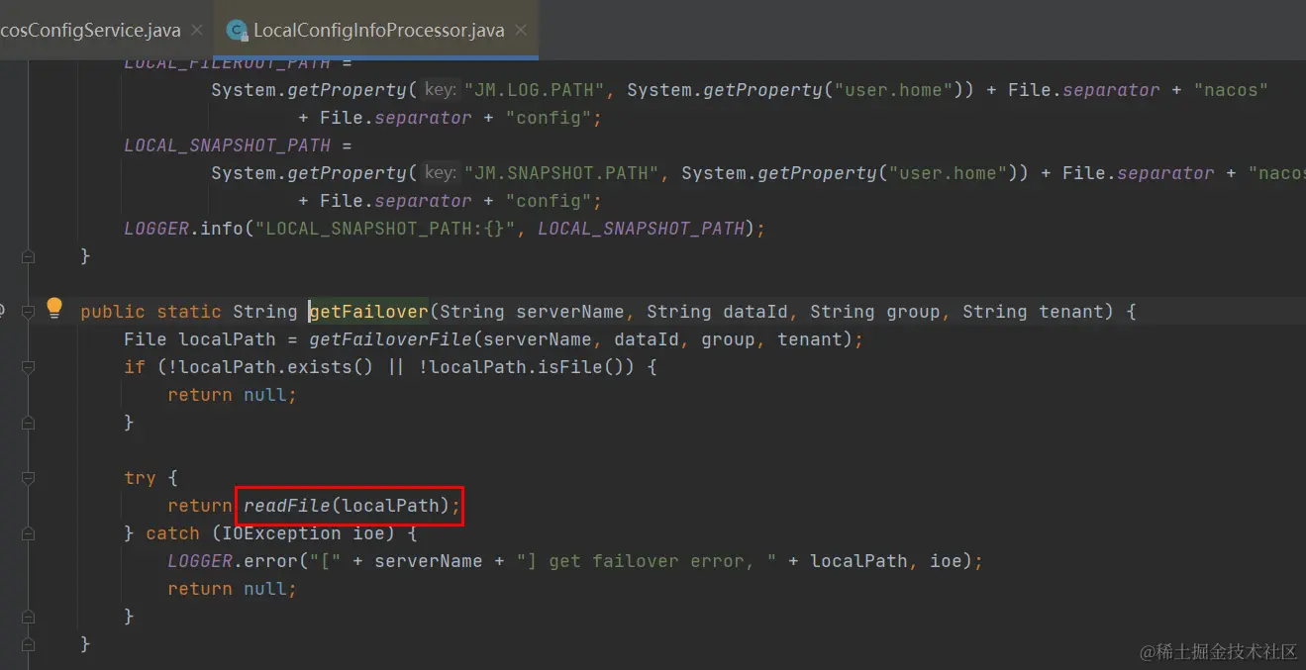This screenshot has height=670, width=1306.
Task: Collapse the catch IOException block fold marker
Action: 28,533
